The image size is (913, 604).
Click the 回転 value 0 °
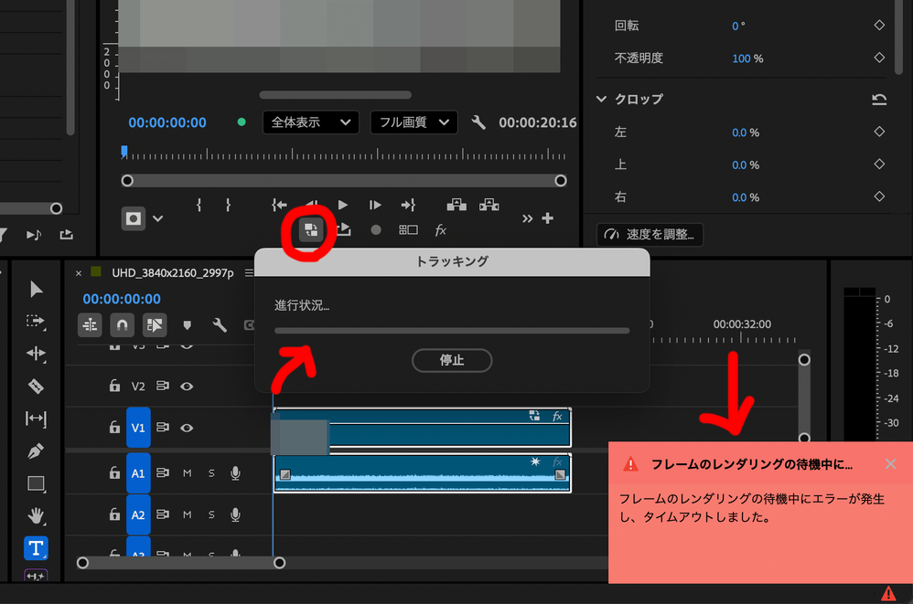738,26
